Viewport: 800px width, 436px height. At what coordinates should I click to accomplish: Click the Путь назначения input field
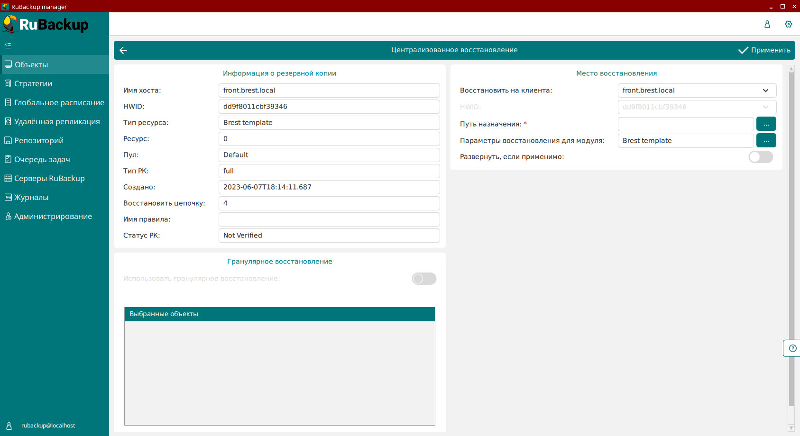[685, 124]
